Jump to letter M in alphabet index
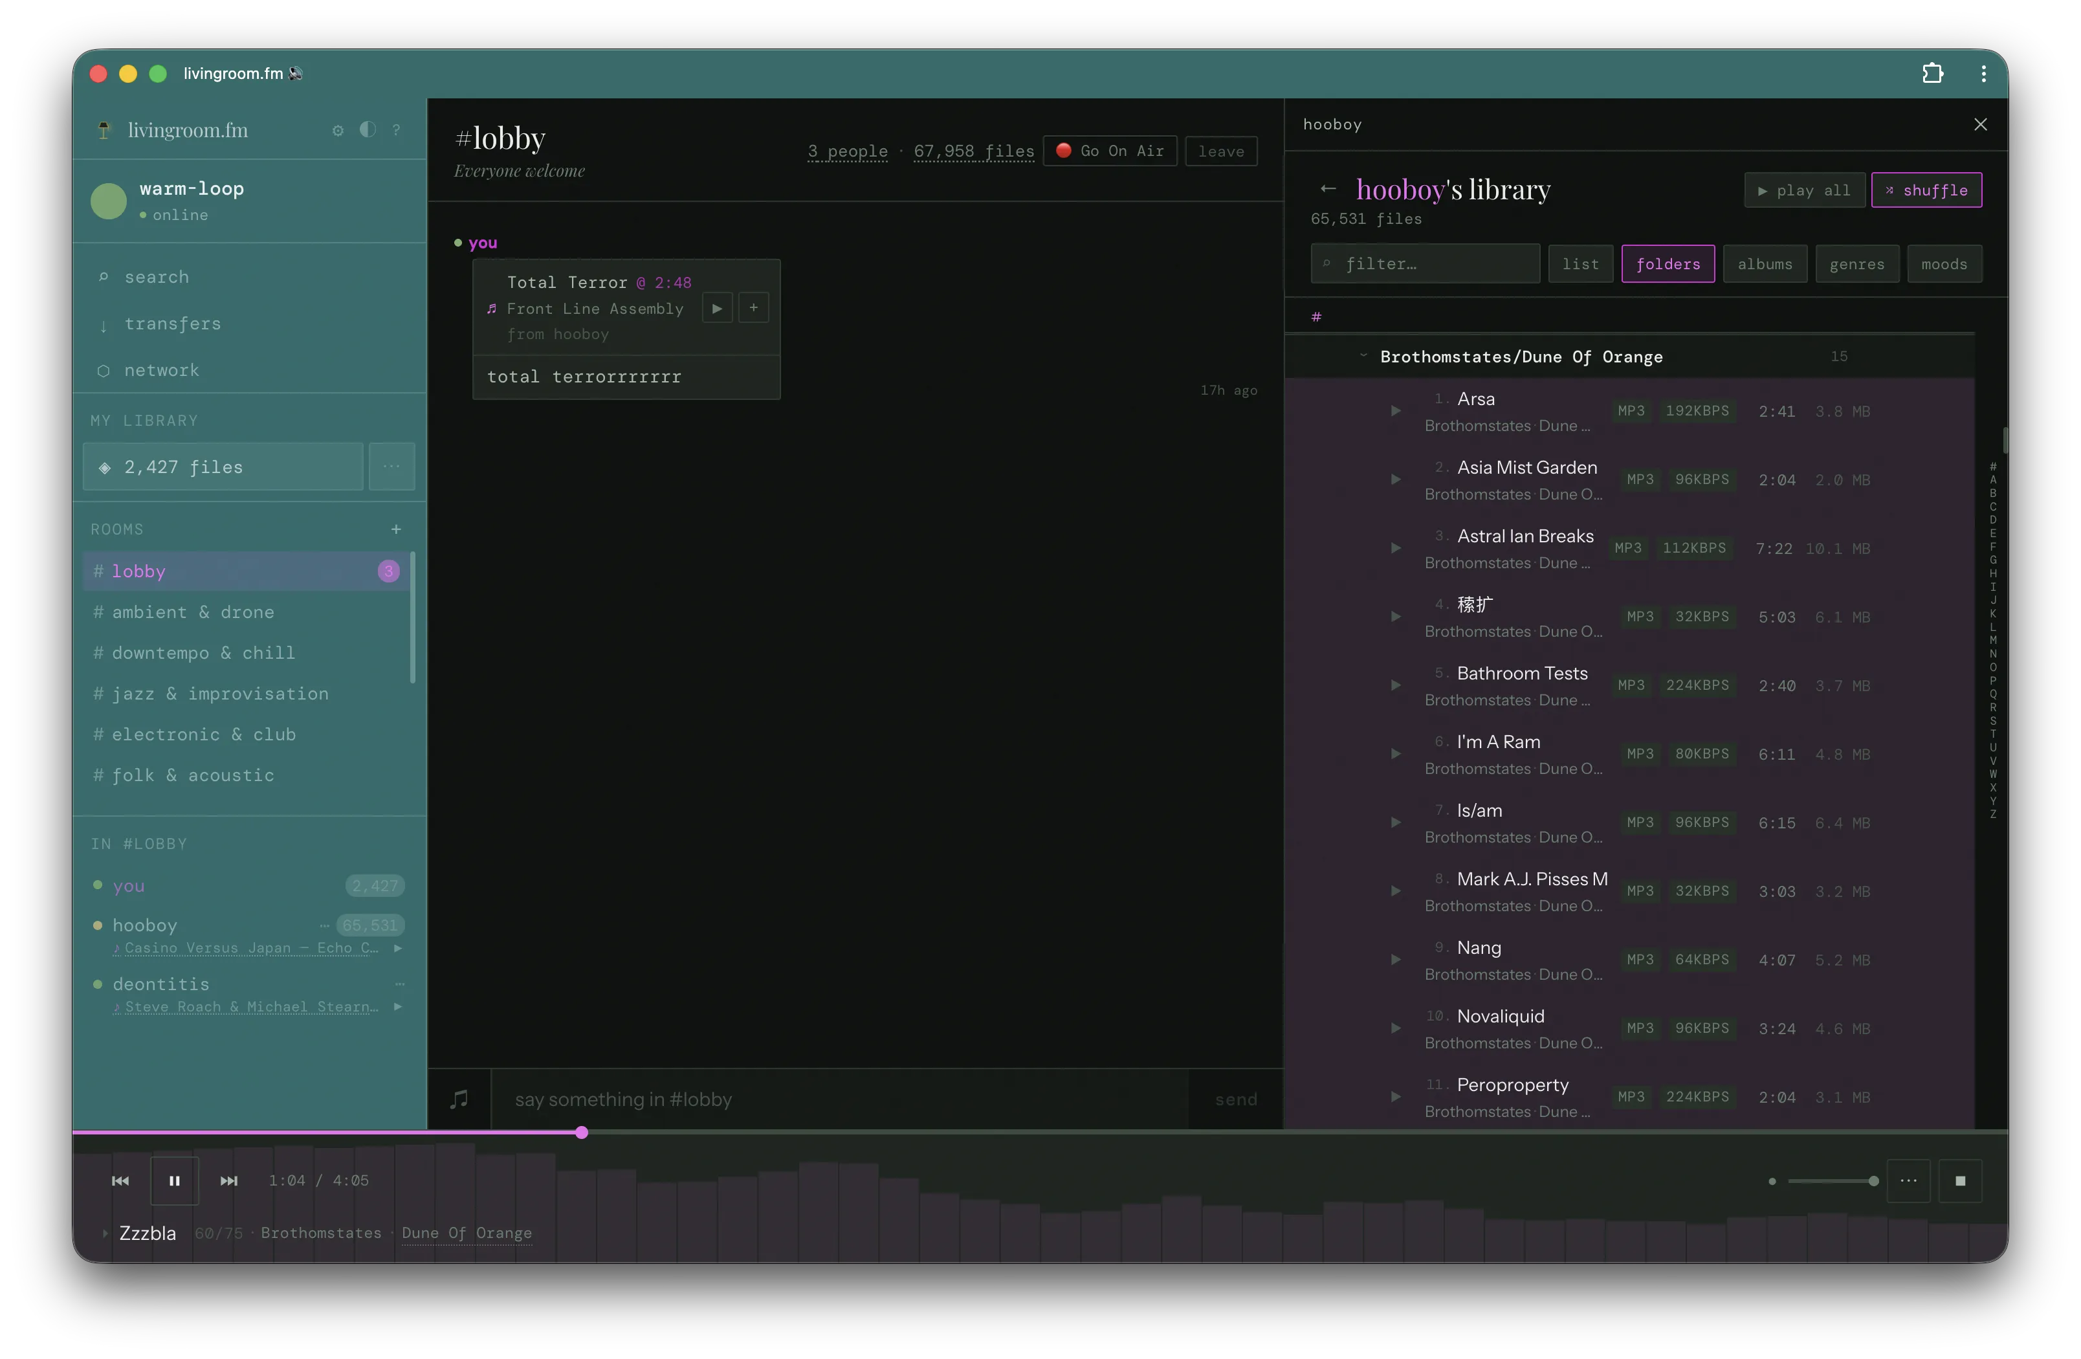This screenshot has width=2081, height=1359. point(1993,640)
